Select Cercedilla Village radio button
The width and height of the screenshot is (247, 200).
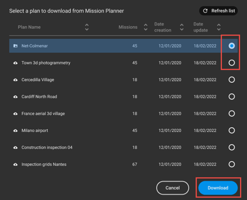[232, 80]
